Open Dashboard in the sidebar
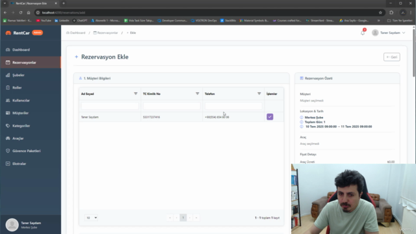The height and width of the screenshot is (234, 416). [x=31, y=49]
